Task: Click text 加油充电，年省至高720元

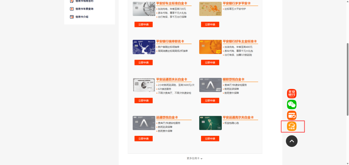Action: (172, 9)
